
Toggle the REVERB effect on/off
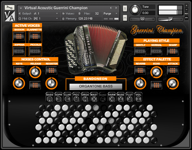pyautogui.click(x=140, y=70)
